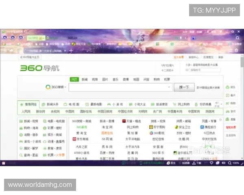This screenshot has height=195, width=244.
Task: Open the 中国日报网 link
Action: [x=105, y=111]
